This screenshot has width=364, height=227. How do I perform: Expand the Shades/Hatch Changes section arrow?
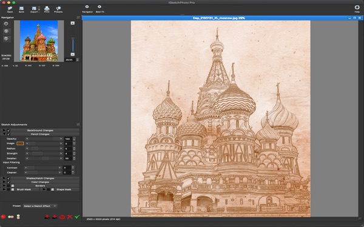pyautogui.click(x=4, y=179)
